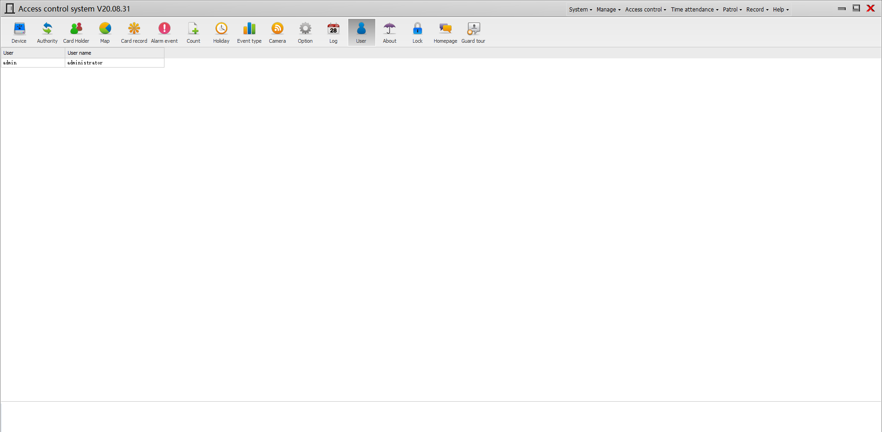This screenshot has width=882, height=432.
Task: Open the Homepage toolbar link
Action: 446,32
